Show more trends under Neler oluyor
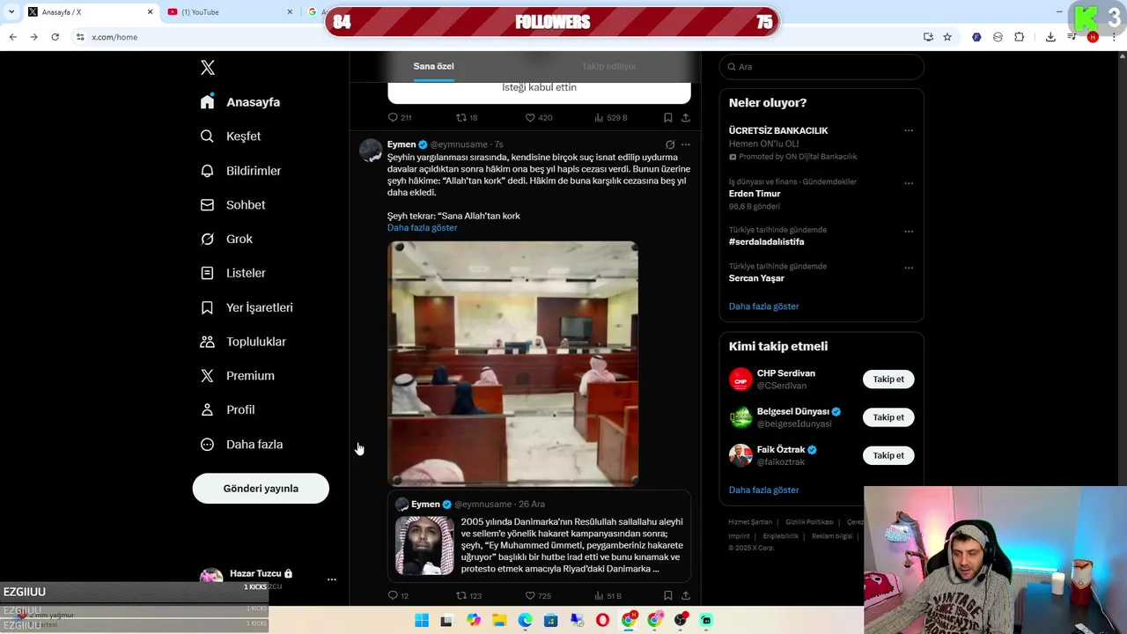1127x634 pixels. point(763,306)
